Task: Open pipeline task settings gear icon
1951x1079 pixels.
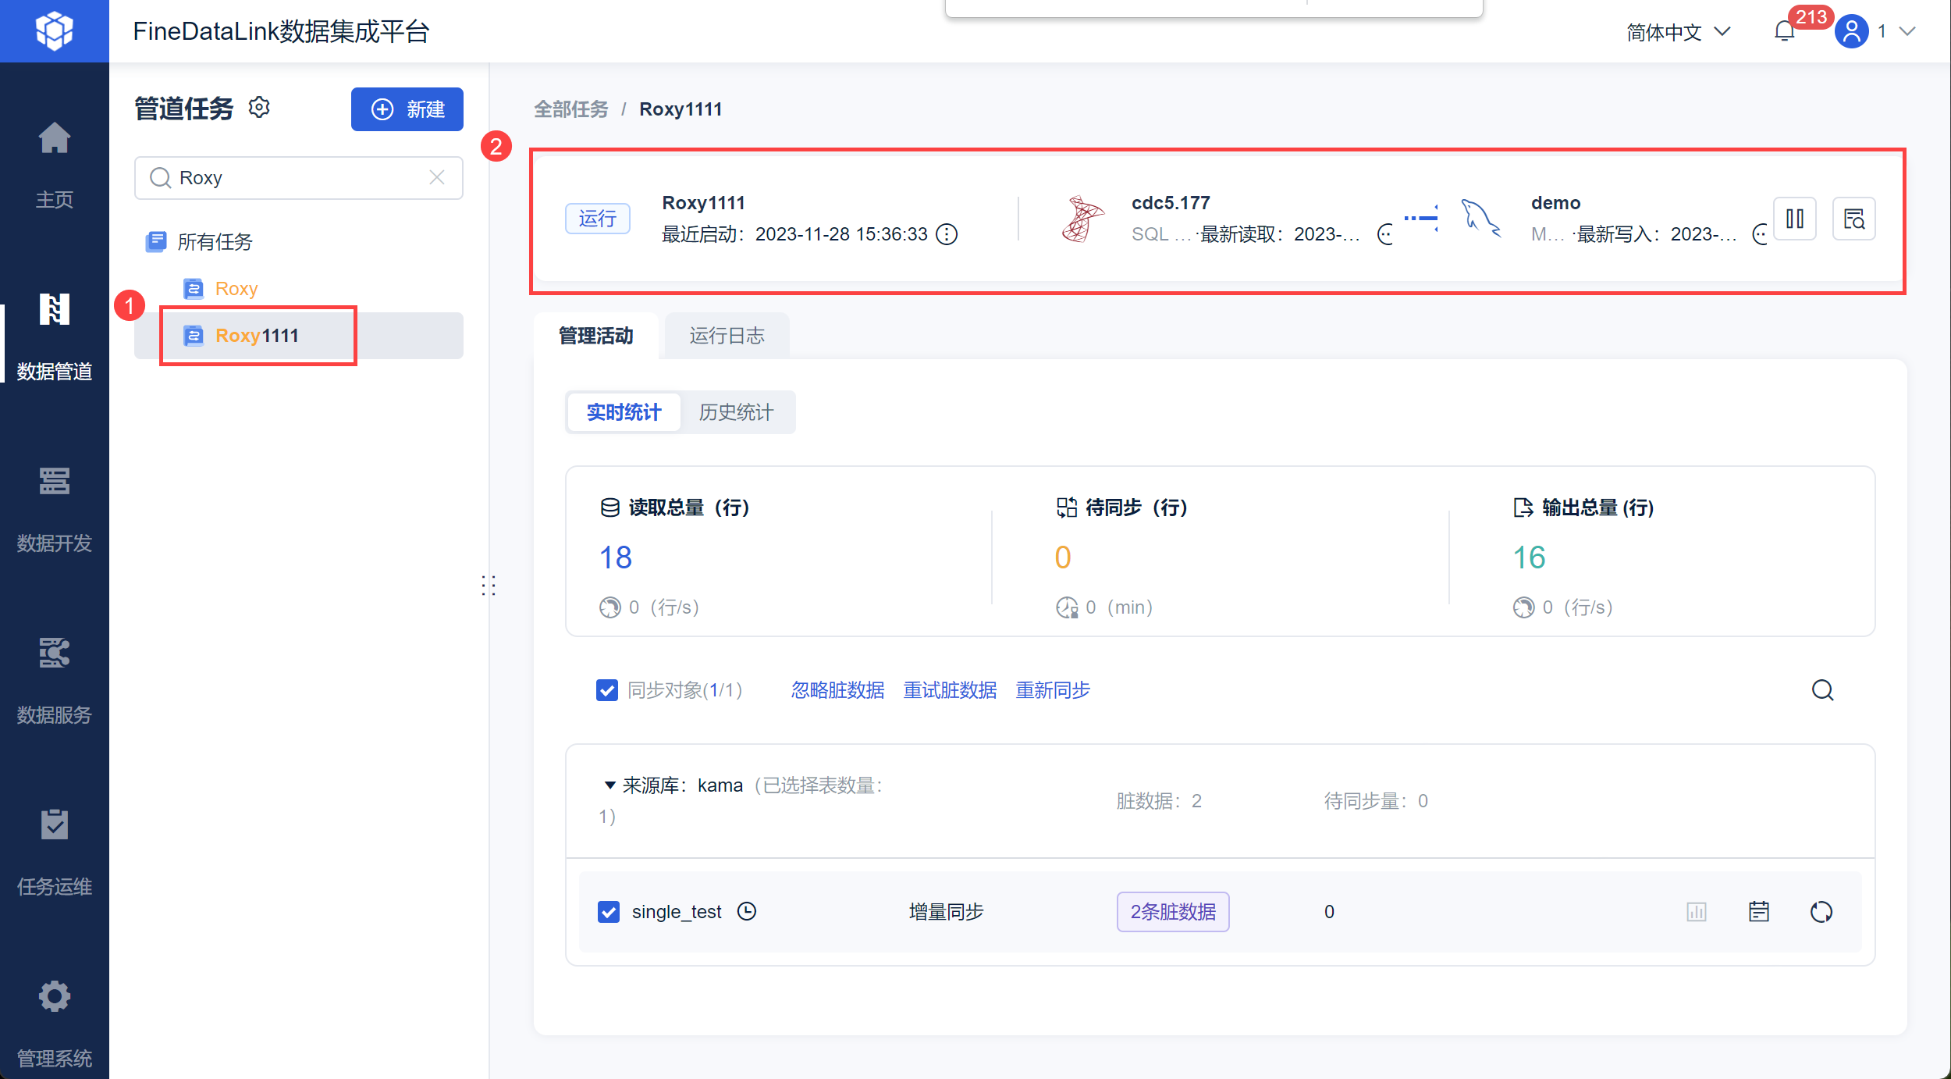Action: [259, 108]
